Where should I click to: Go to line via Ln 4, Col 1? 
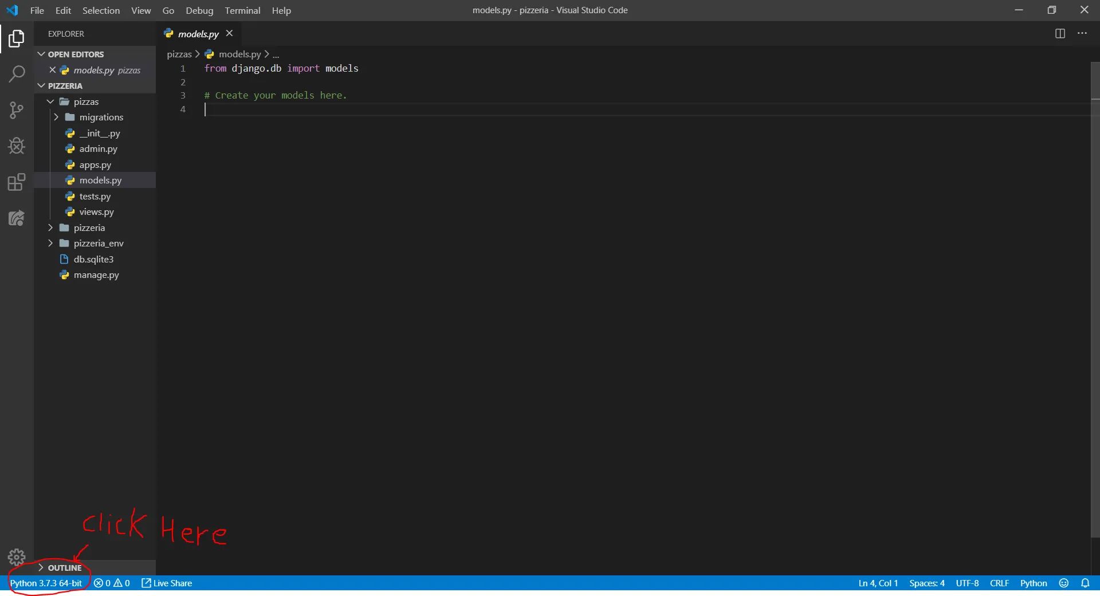[878, 583]
